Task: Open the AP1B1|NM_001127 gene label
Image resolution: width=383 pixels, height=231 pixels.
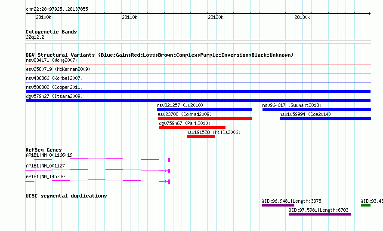Action: pyautogui.click(x=45, y=166)
